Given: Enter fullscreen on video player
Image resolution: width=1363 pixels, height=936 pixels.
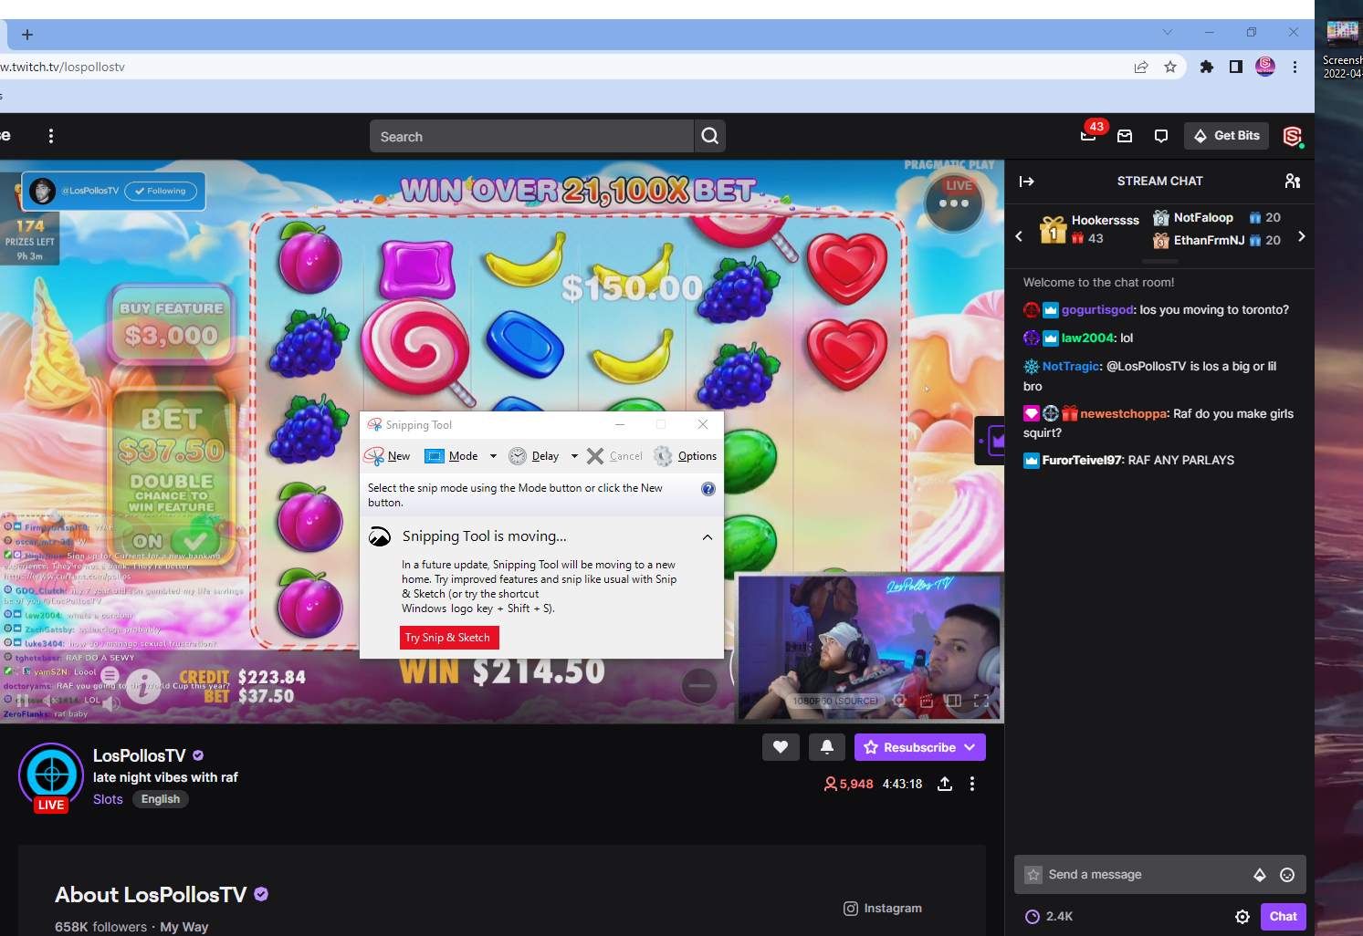Looking at the screenshot, I should pyautogui.click(x=981, y=701).
